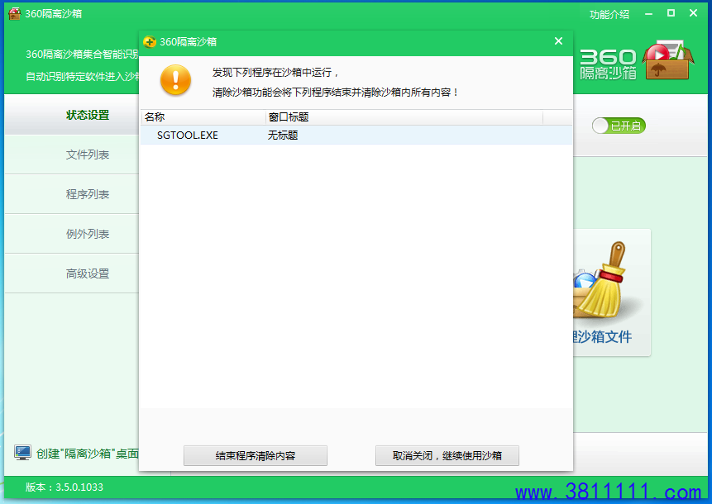712x504 pixels.
Task: Click the 创建"隔离沙箱"桌面 shortcut link
Action: 88,454
